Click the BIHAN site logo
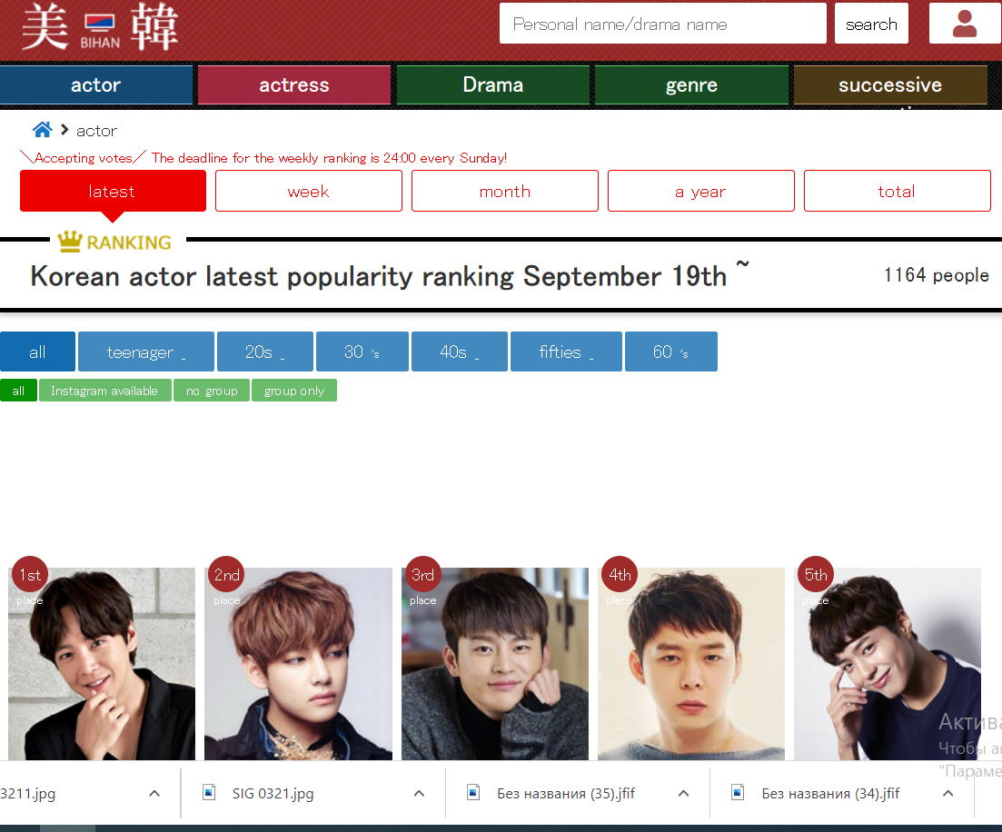Viewport: 1002px width, 832px height. [x=100, y=26]
